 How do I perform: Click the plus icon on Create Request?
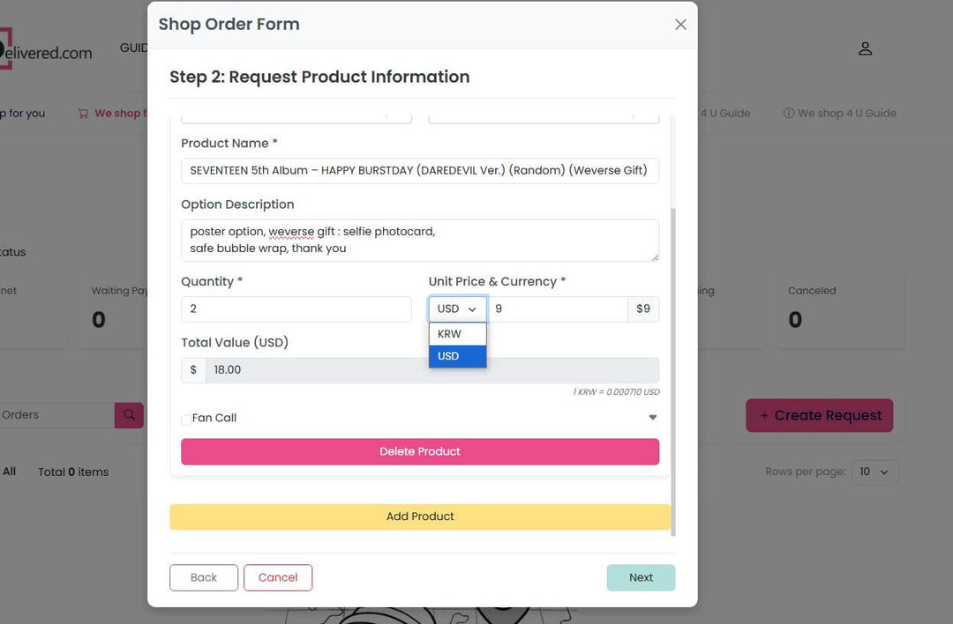point(764,416)
